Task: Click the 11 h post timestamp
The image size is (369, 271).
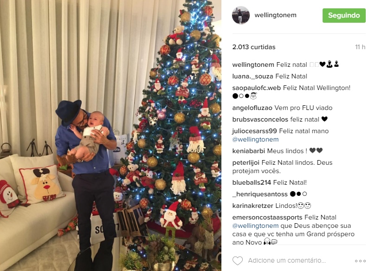Action: tap(360, 47)
